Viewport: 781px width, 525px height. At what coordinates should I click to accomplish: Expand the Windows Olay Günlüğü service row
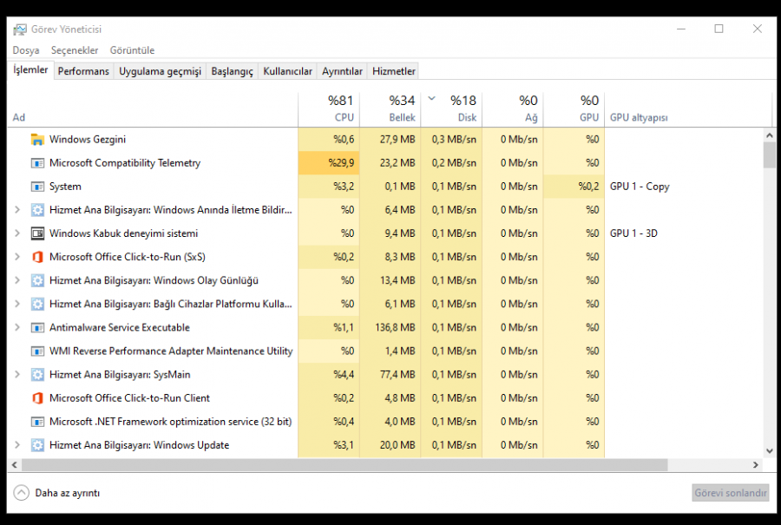click(17, 280)
